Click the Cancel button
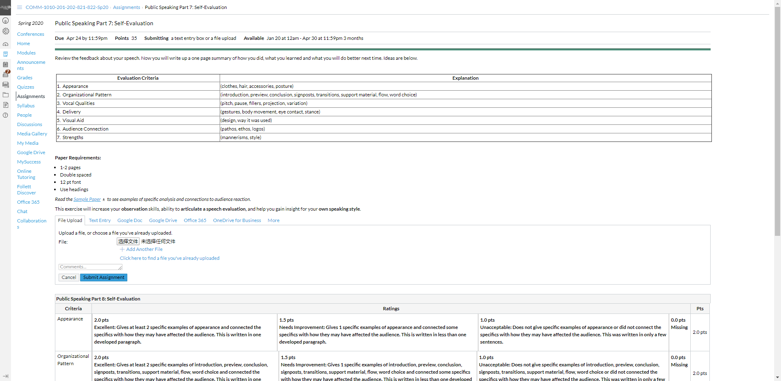This screenshot has width=781, height=381. 69,277
